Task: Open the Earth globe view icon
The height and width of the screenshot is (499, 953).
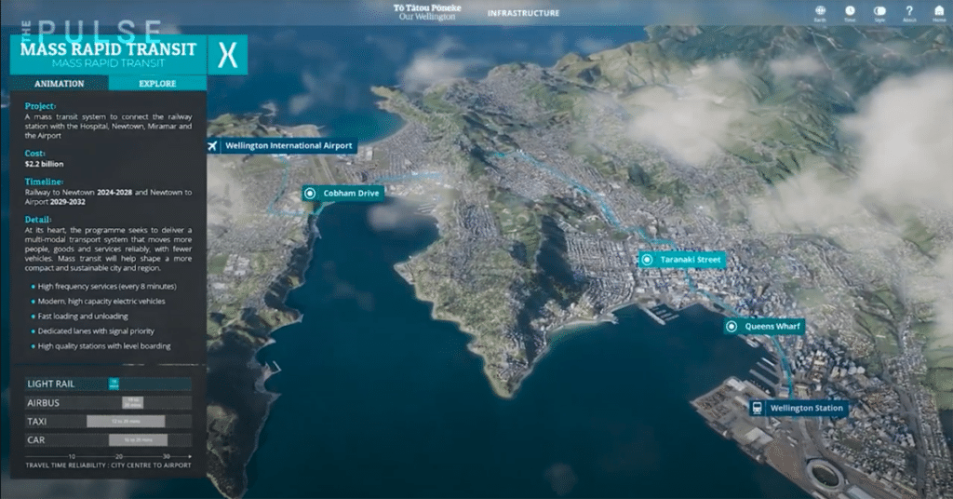Action: click(x=820, y=10)
